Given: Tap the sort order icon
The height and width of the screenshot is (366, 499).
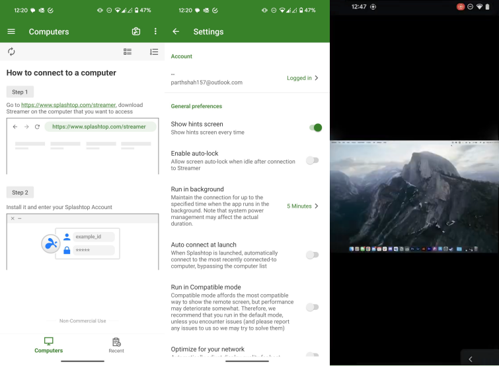Looking at the screenshot, I should coord(153,51).
